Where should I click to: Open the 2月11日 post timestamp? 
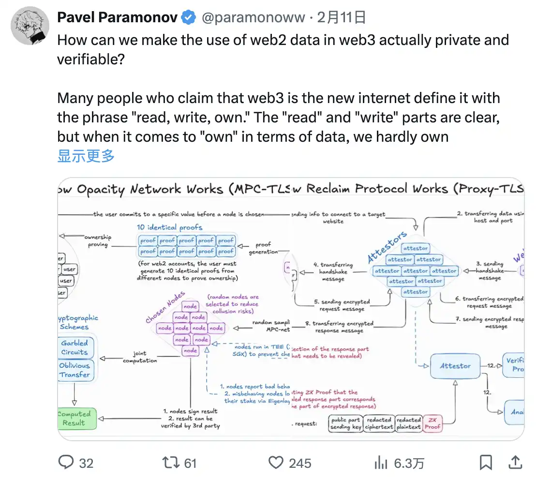coord(341,18)
